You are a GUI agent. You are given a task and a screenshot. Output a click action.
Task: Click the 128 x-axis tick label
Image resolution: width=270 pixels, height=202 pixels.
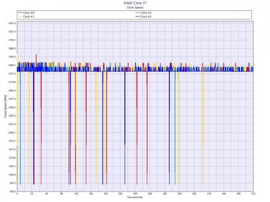76,194
